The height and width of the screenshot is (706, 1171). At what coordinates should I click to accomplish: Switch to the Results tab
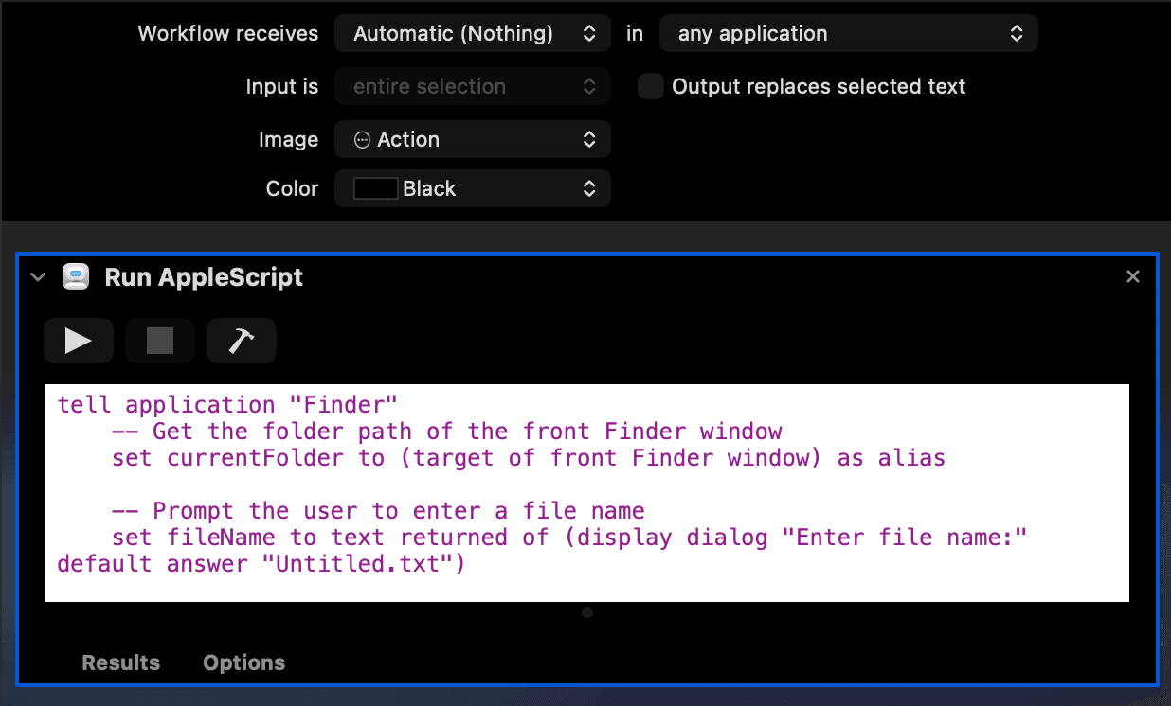(x=120, y=662)
